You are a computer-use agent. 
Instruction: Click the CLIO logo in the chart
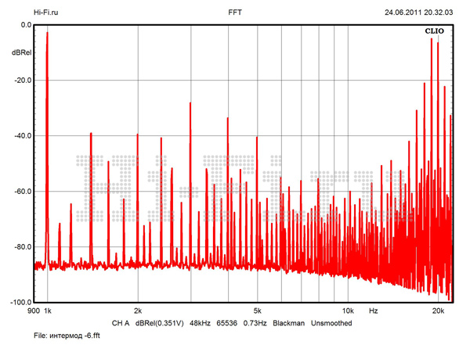[x=435, y=31]
